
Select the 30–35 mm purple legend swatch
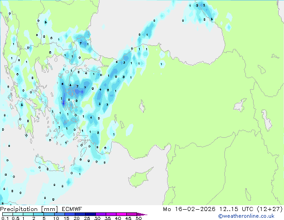tap(100, 214)
